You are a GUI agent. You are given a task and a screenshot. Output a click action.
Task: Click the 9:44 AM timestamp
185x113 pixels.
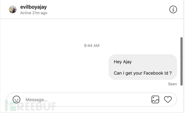(x=92, y=46)
